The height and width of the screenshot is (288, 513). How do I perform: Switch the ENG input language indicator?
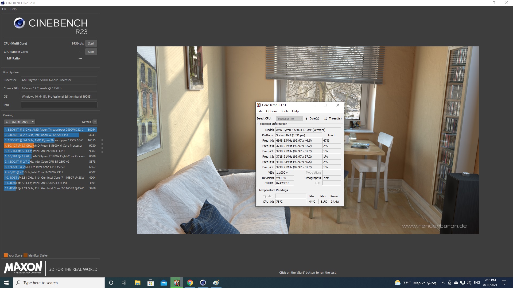(x=477, y=283)
